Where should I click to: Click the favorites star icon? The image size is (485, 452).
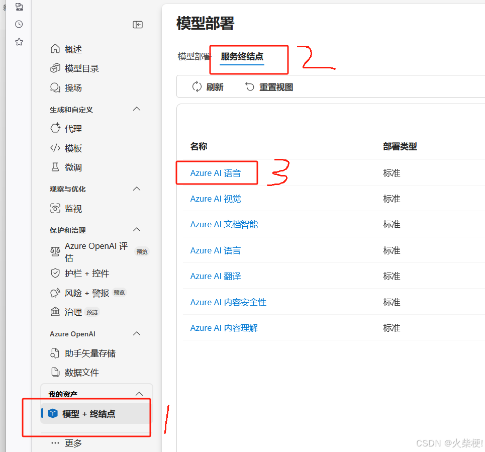(19, 42)
